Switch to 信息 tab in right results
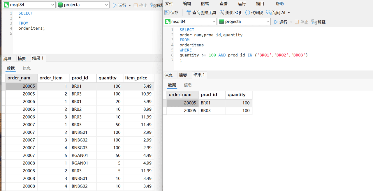The height and width of the screenshot is (191, 373). (188, 85)
